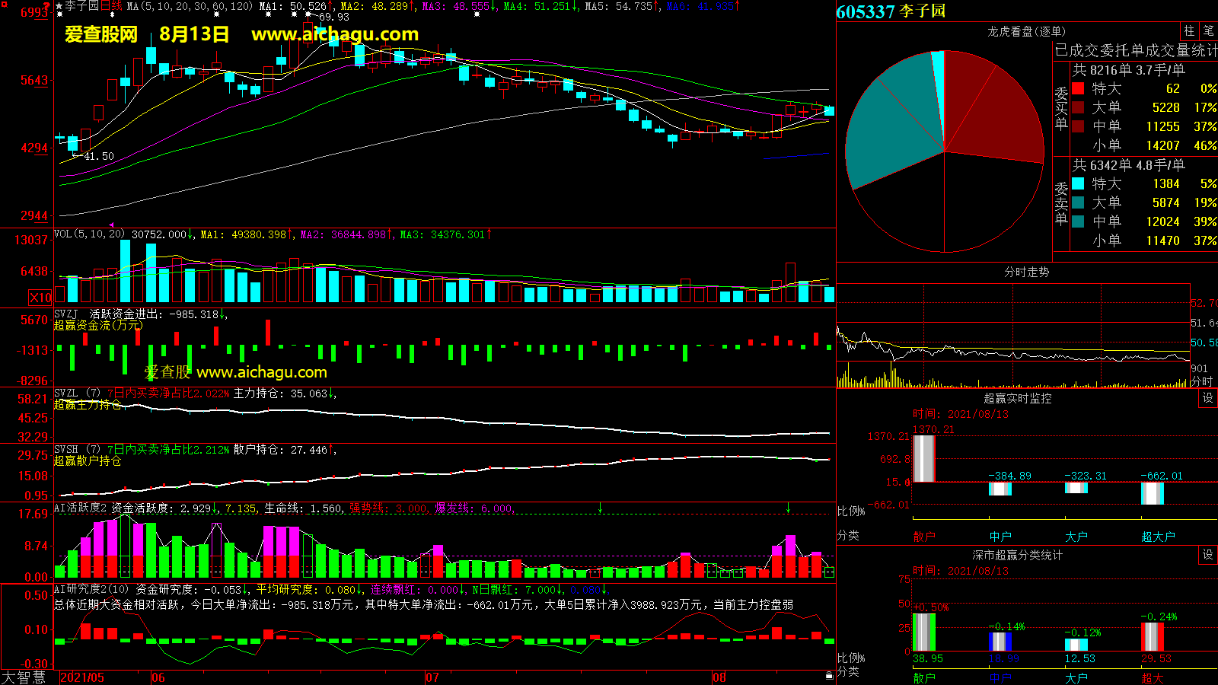Click the 605337 李子园 stock title

(891, 11)
